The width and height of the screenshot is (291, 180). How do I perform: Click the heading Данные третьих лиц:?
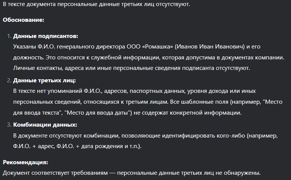(44, 80)
